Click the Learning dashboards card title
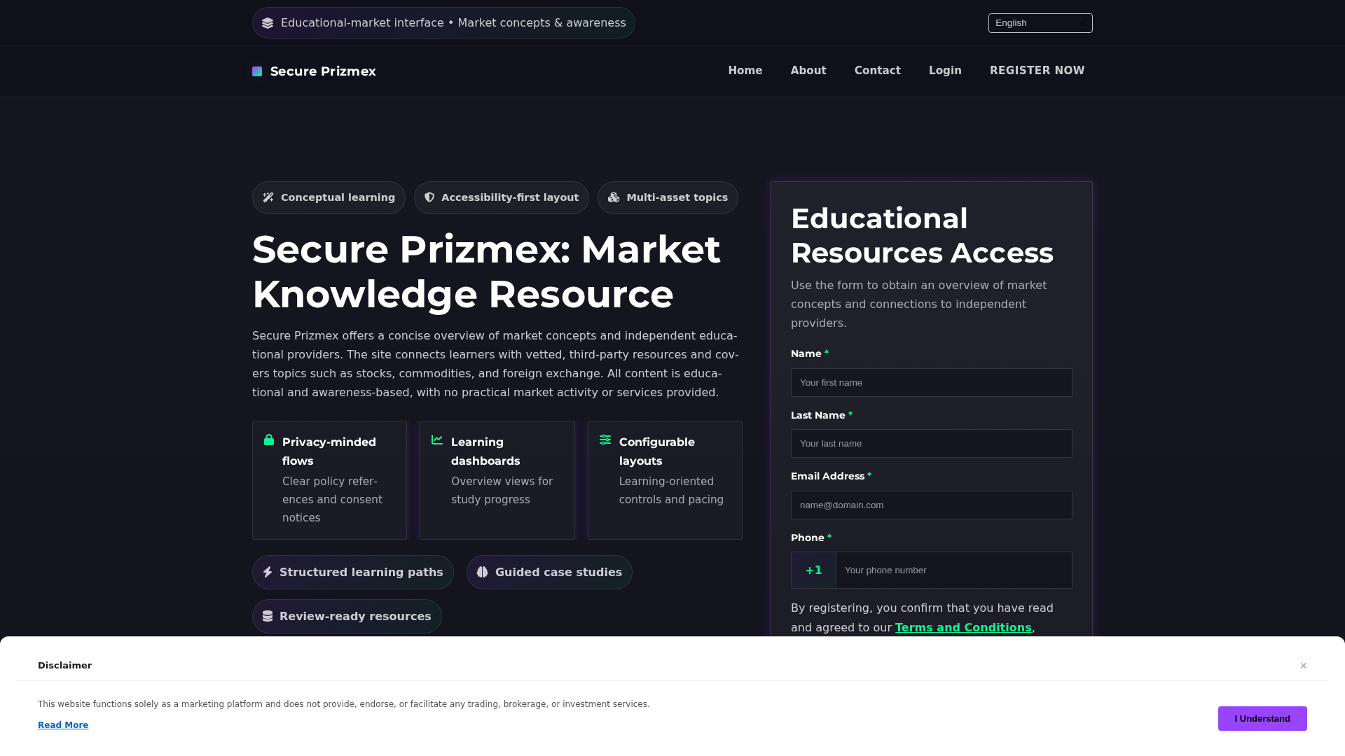Image resolution: width=1345 pixels, height=756 pixels. (x=485, y=451)
